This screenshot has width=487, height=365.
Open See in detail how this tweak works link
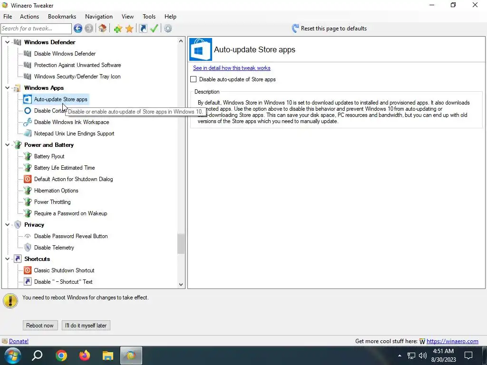click(x=232, y=68)
